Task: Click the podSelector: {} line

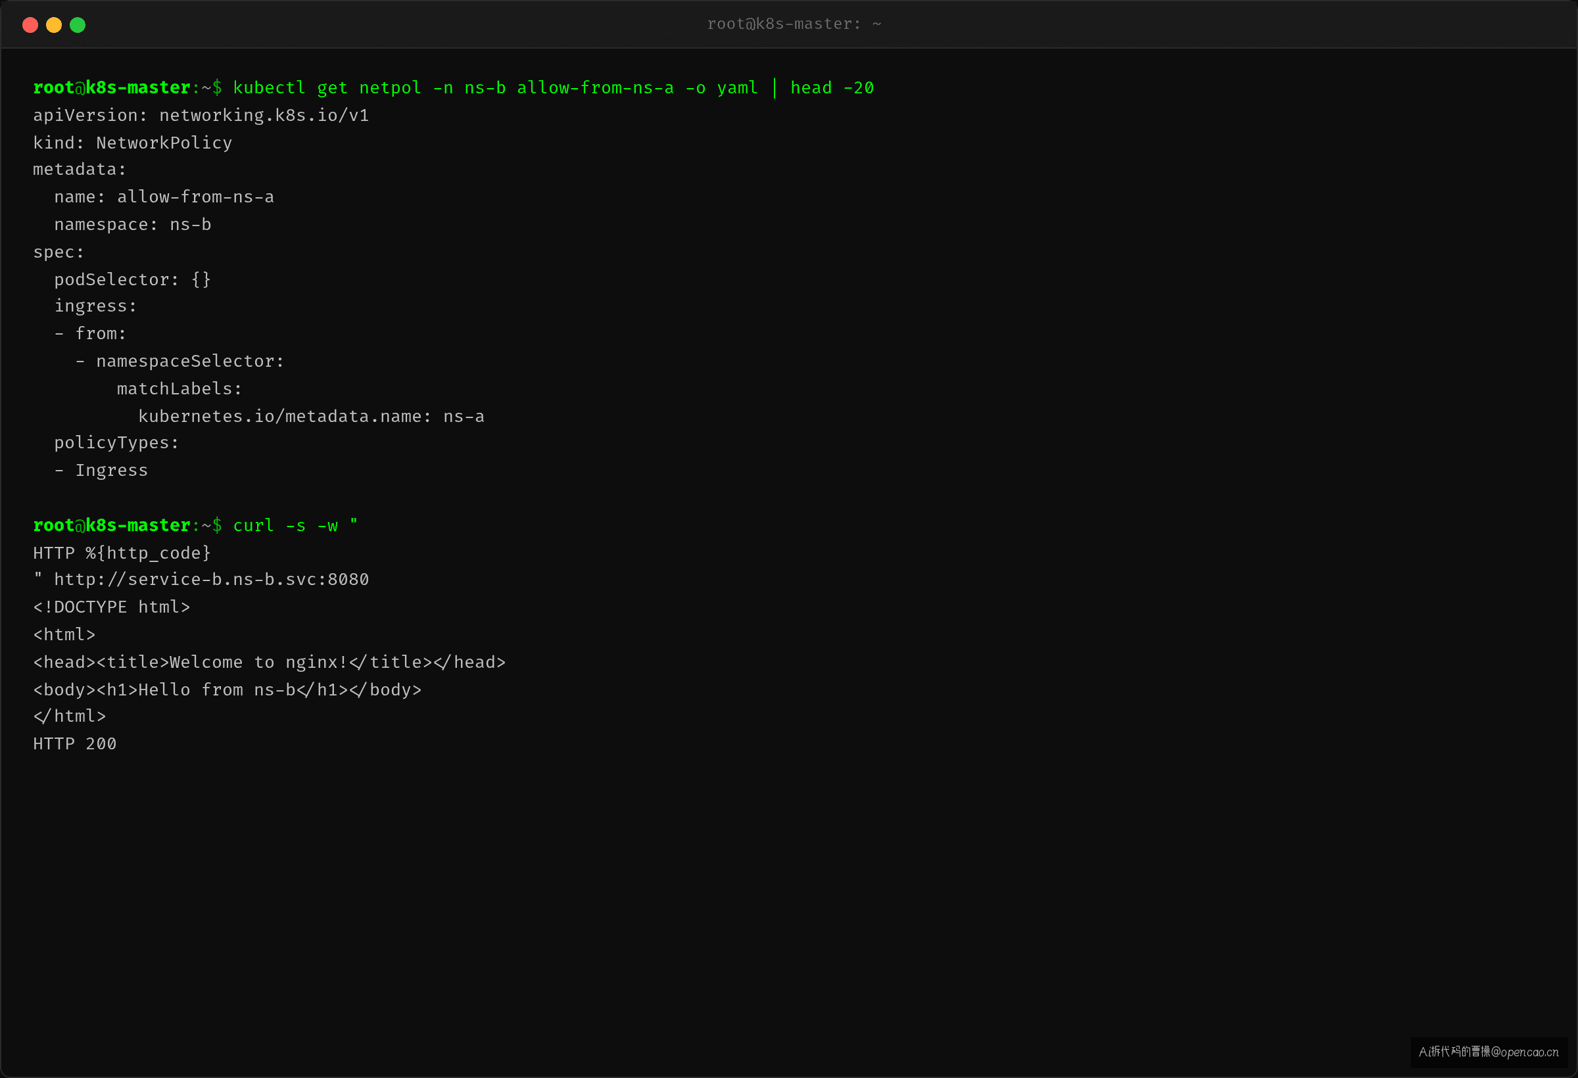Action: coord(133,279)
